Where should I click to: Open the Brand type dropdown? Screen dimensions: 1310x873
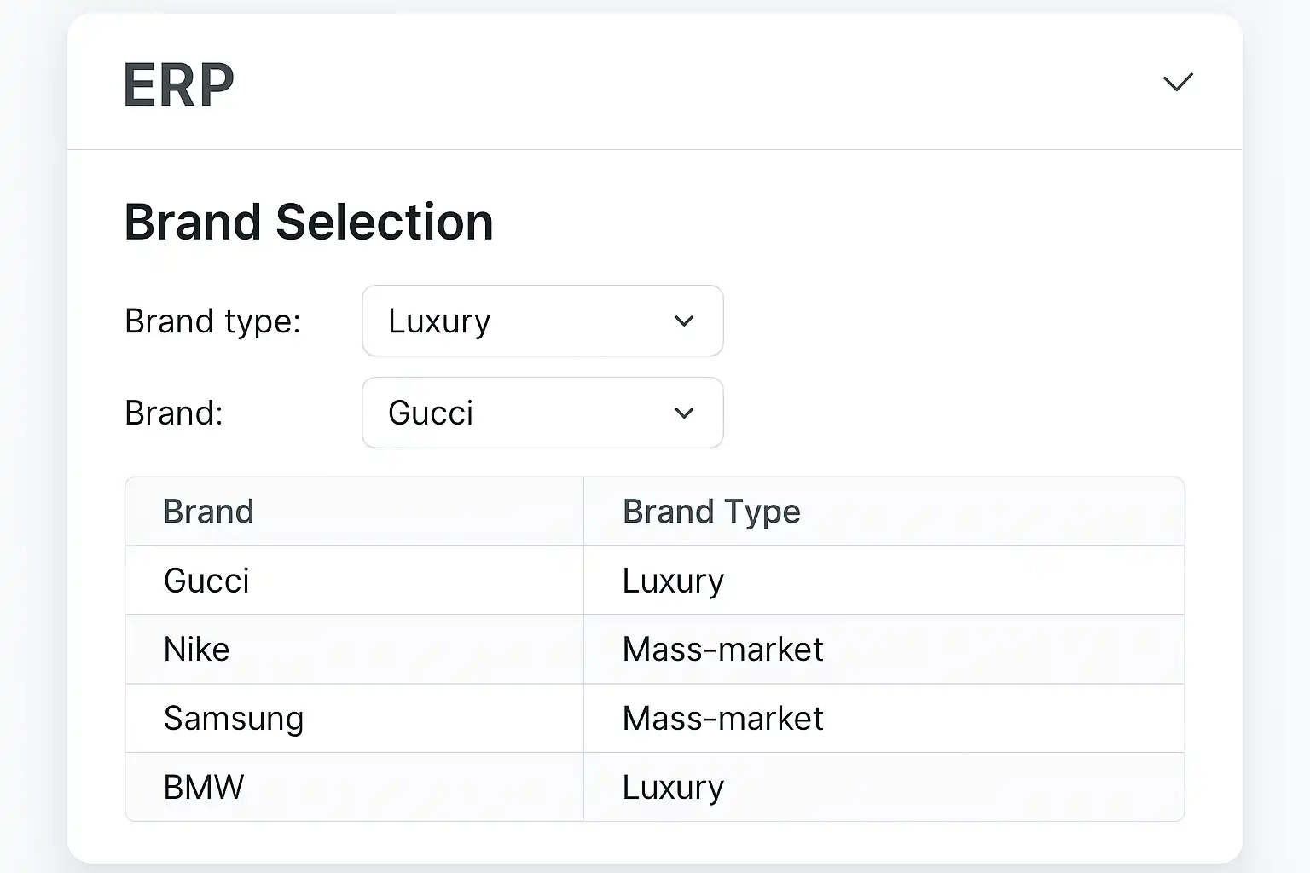(x=542, y=321)
